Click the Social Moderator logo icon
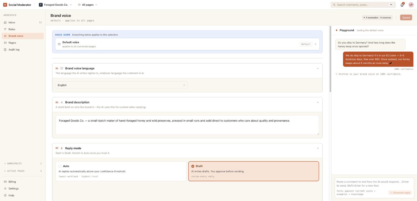Screen dimensions: 417x201 tap(5, 5)
